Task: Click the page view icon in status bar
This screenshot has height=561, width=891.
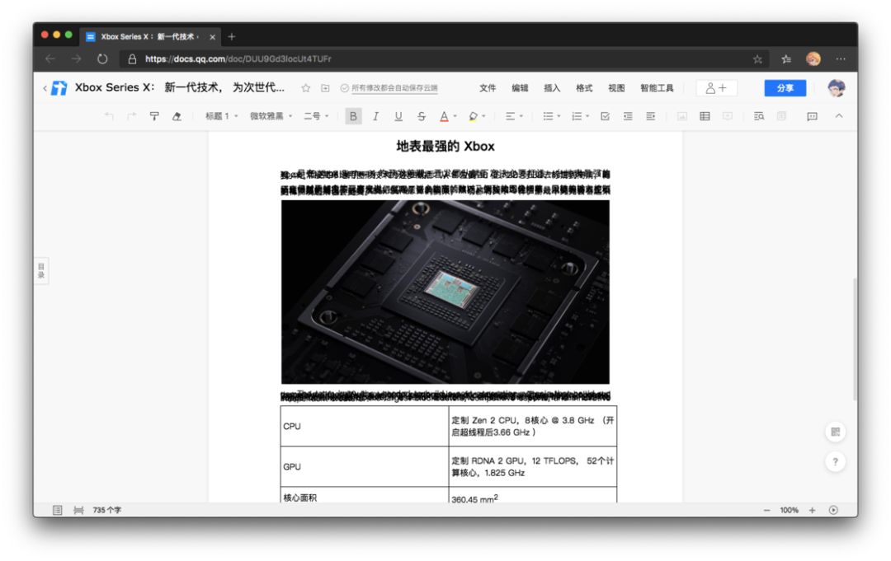Action: coord(58,510)
